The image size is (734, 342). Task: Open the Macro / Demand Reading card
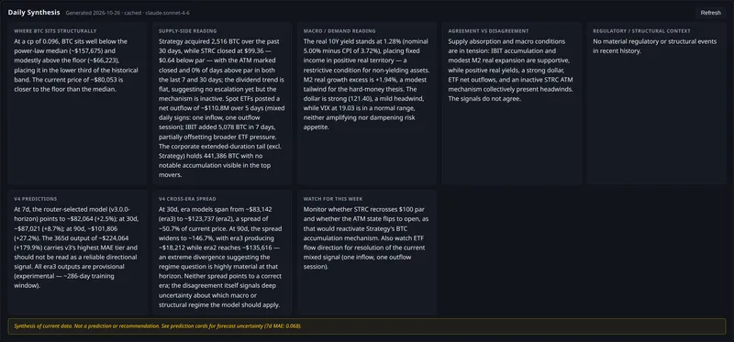366,104
